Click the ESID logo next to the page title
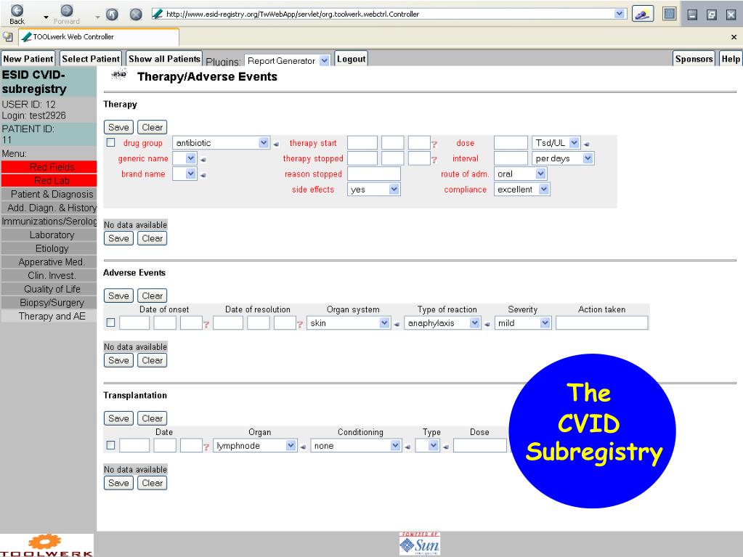This screenshot has height=557, width=743. (x=119, y=74)
